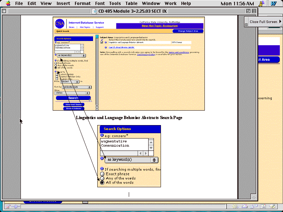The image size is (283, 212).
Task: Click info icon beside the Linguistics database row
Action: pyautogui.click(x=106, y=42)
